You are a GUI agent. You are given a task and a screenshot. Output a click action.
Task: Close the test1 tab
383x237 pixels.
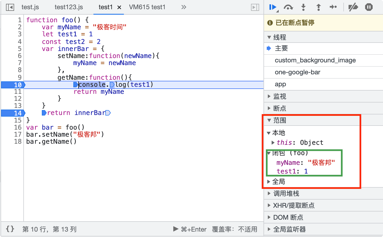click(x=119, y=8)
